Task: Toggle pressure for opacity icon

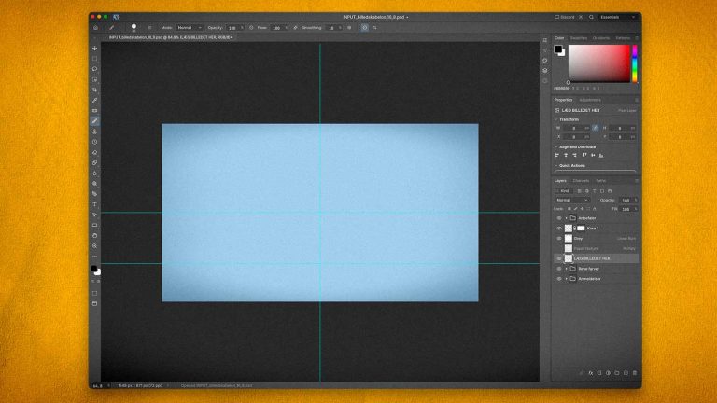Action: (251, 28)
